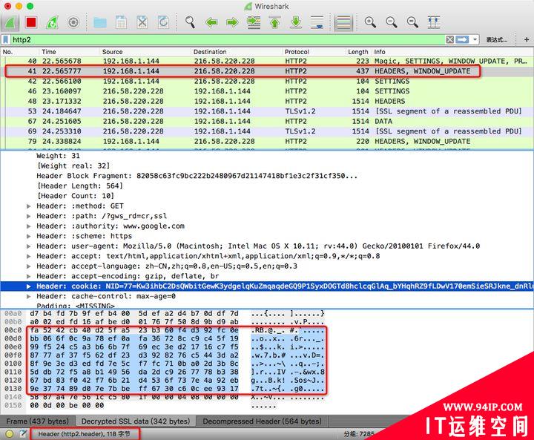
Task: Select packet 53 TLSv1.2 row
Action: [x=267, y=111]
